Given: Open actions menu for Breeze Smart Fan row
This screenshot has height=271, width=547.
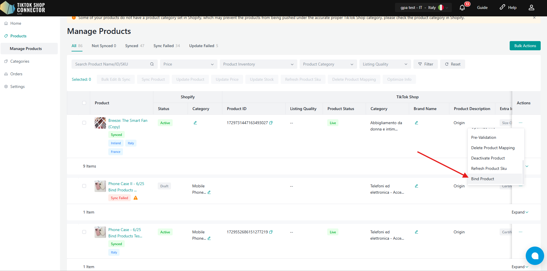Looking at the screenshot, I should [521, 123].
